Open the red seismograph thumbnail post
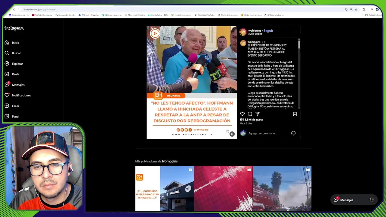386x217 pixels. [223, 188]
